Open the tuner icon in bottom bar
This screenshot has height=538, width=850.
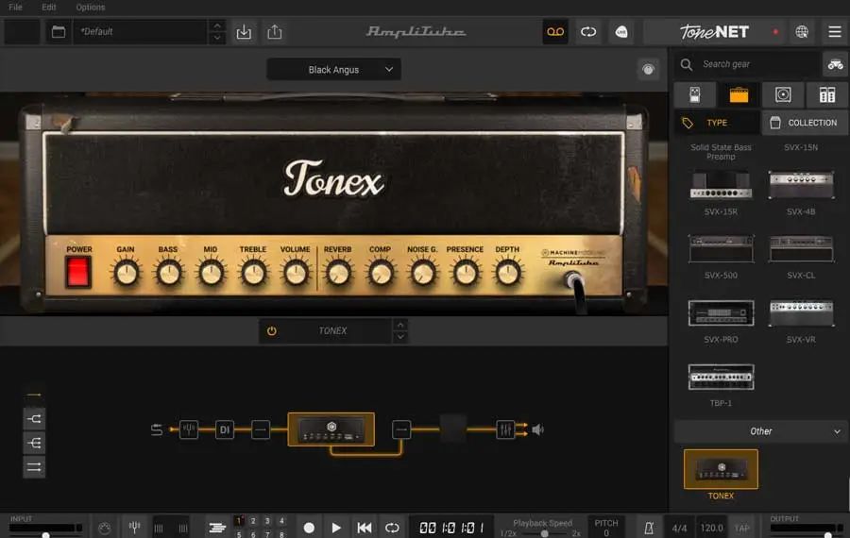point(134,527)
